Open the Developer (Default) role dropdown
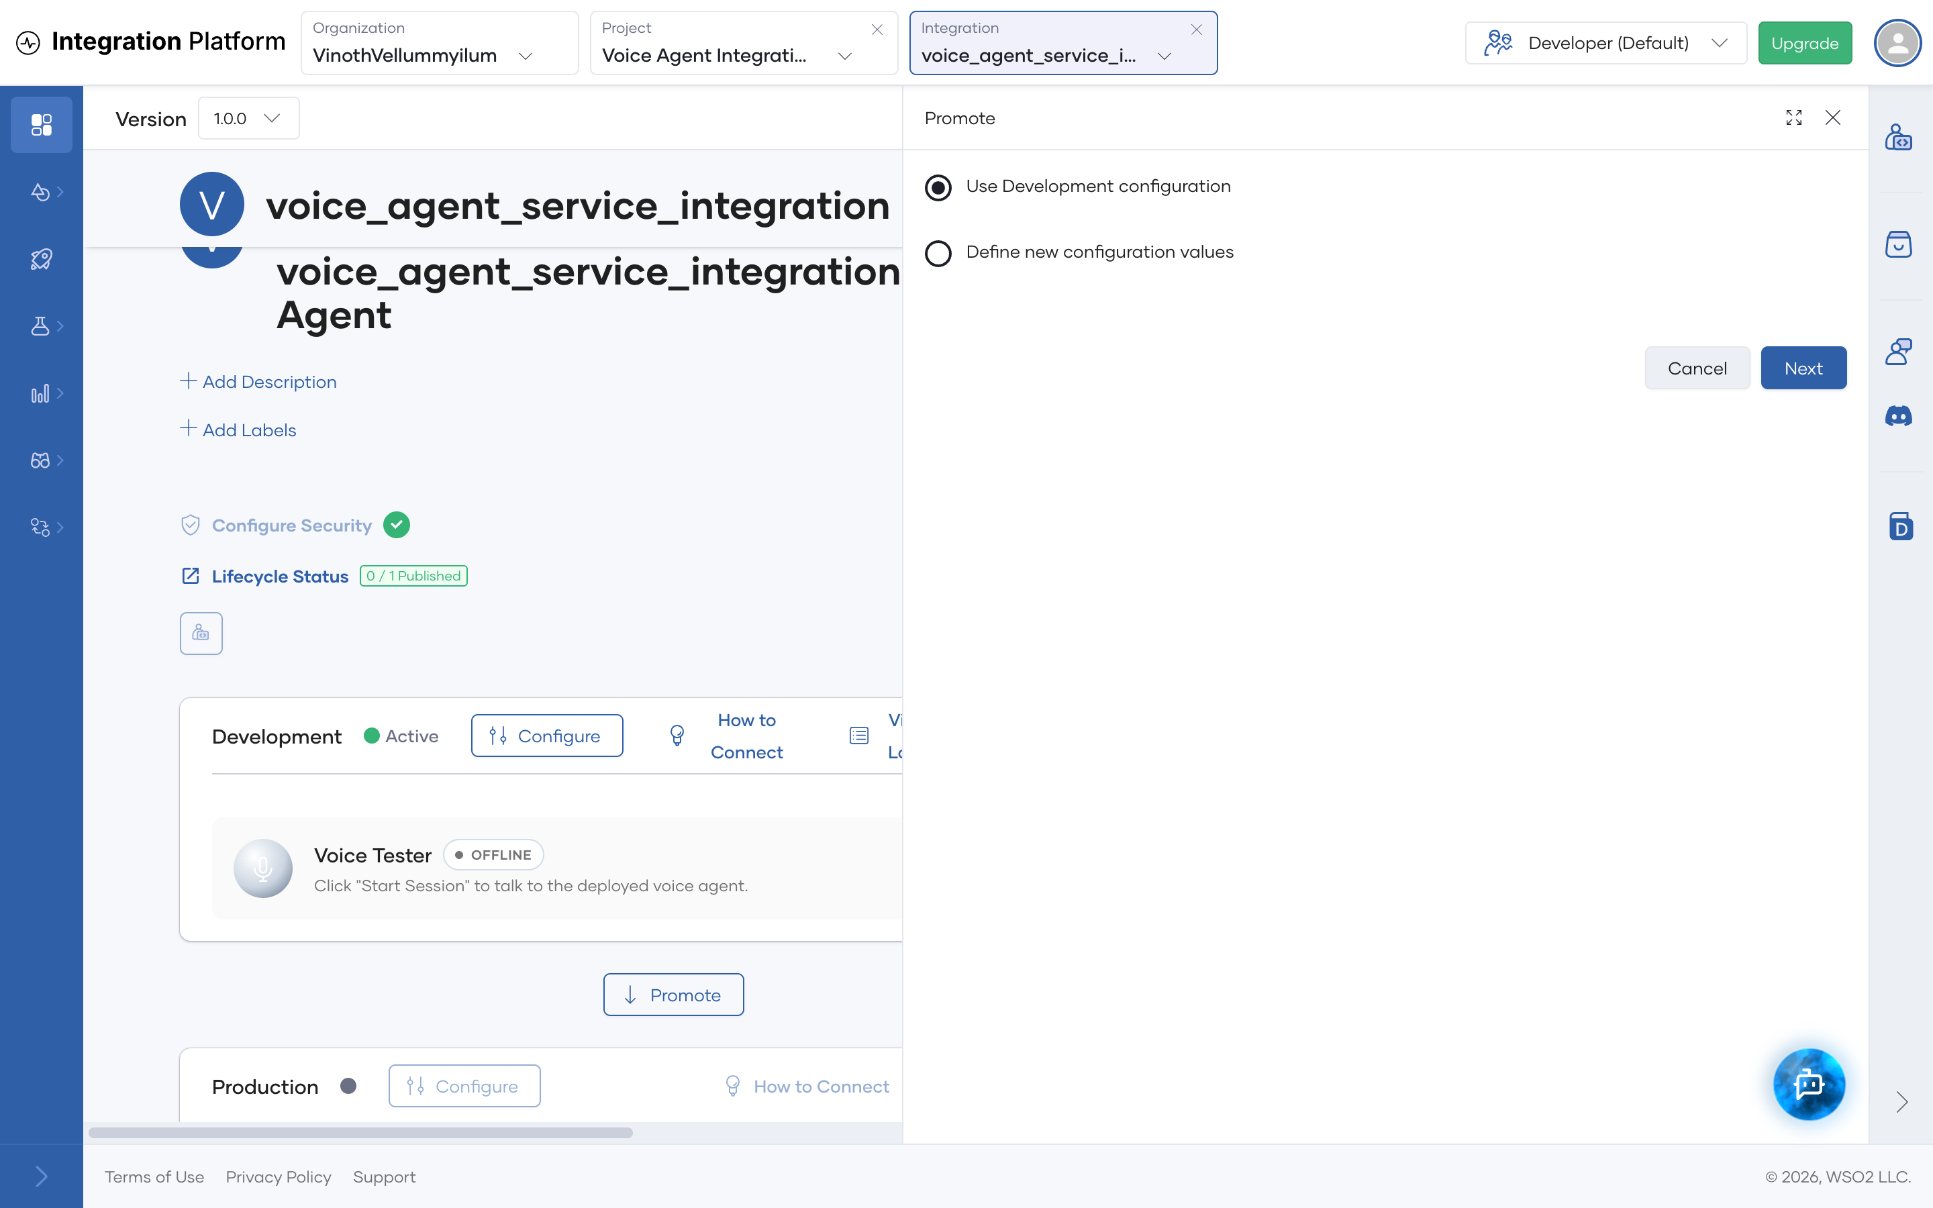The width and height of the screenshot is (1933, 1208). pyautogui.click(x=1605, y=43)
